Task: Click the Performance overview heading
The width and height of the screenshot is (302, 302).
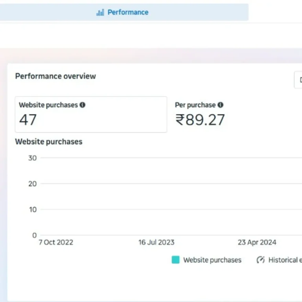Action: (55, 76)
